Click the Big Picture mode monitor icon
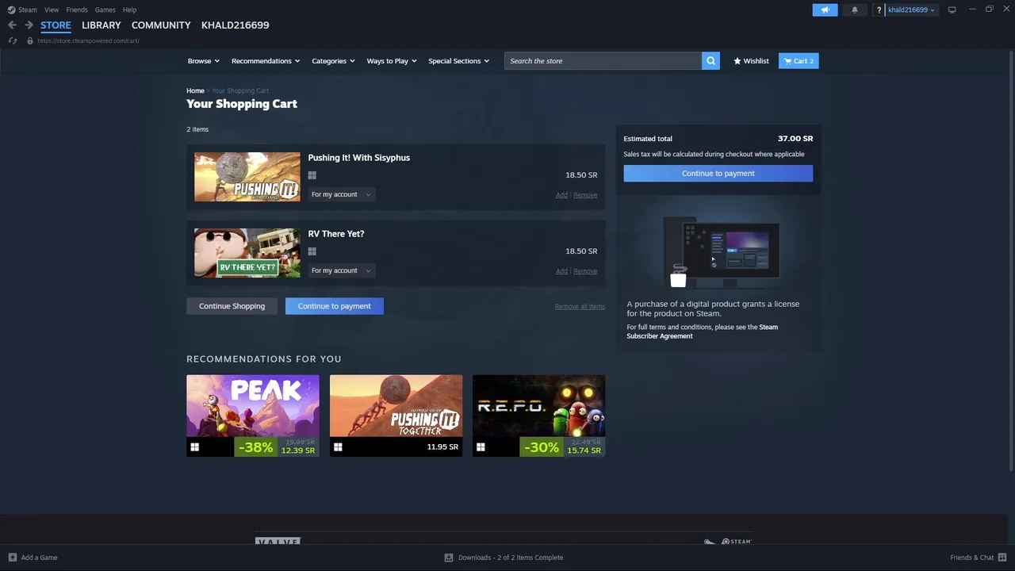Screen dimensions: 1015x571 coord(952,10)
